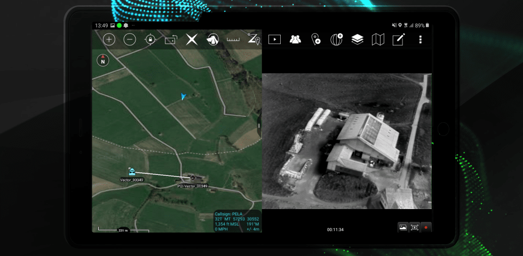Viewport: 523px width, 256px height.
Task: Click the 00:11:34 video timestamp
Action: coord(335,230)
